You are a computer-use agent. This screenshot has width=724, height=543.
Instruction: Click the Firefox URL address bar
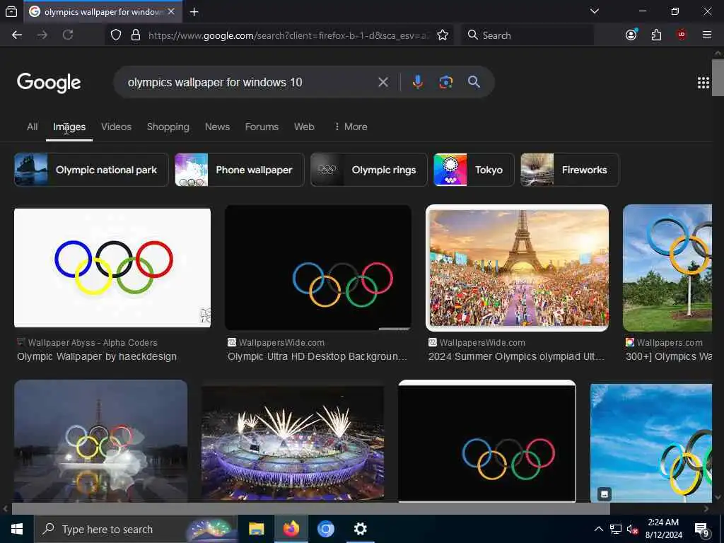288,35
